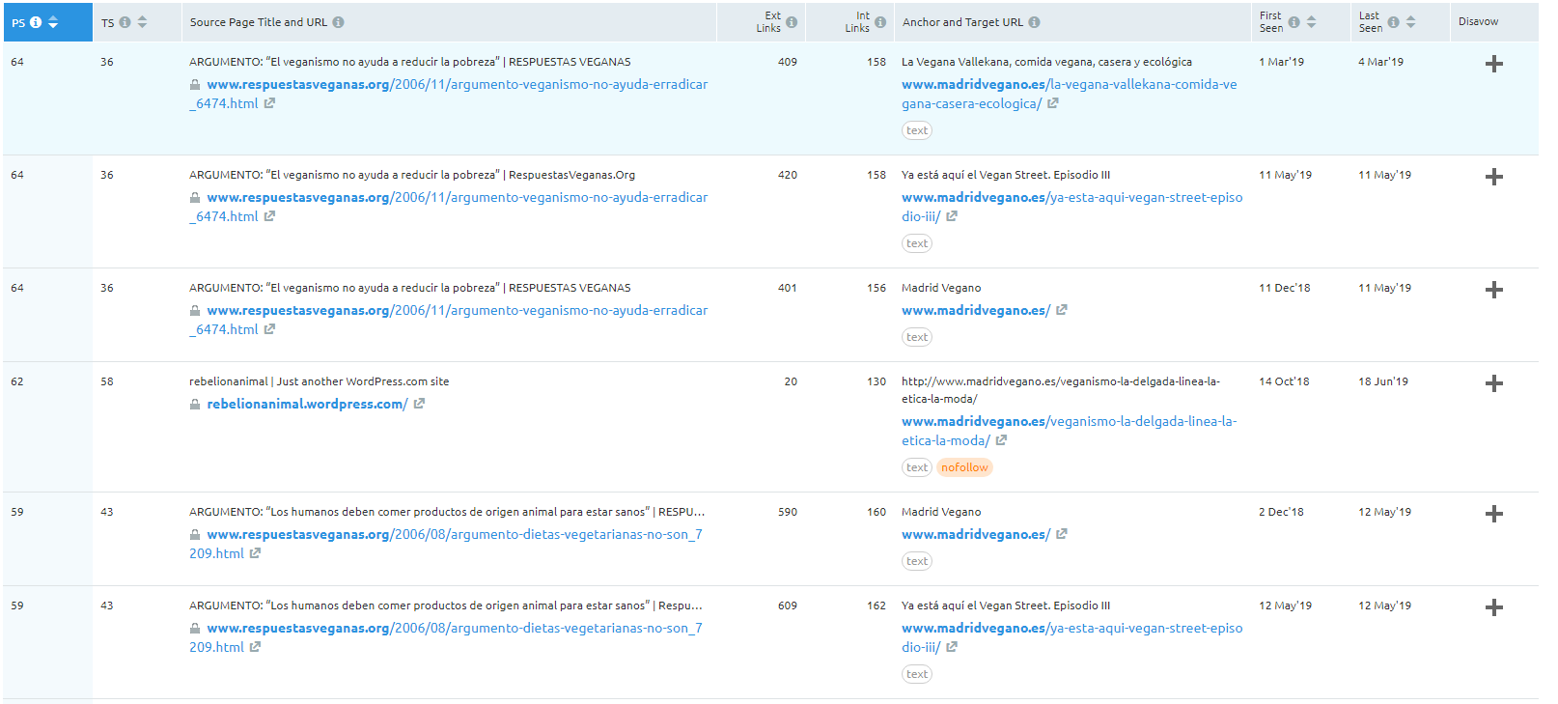This screenshot has width=1558, height=704.
Task: Open info icon for Source Page Title and URL
Action: 338,22
